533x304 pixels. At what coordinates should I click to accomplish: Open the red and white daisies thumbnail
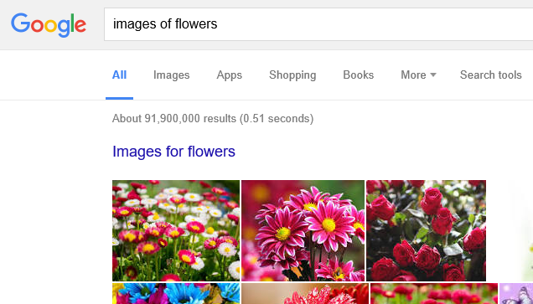[x=176, y=230]
